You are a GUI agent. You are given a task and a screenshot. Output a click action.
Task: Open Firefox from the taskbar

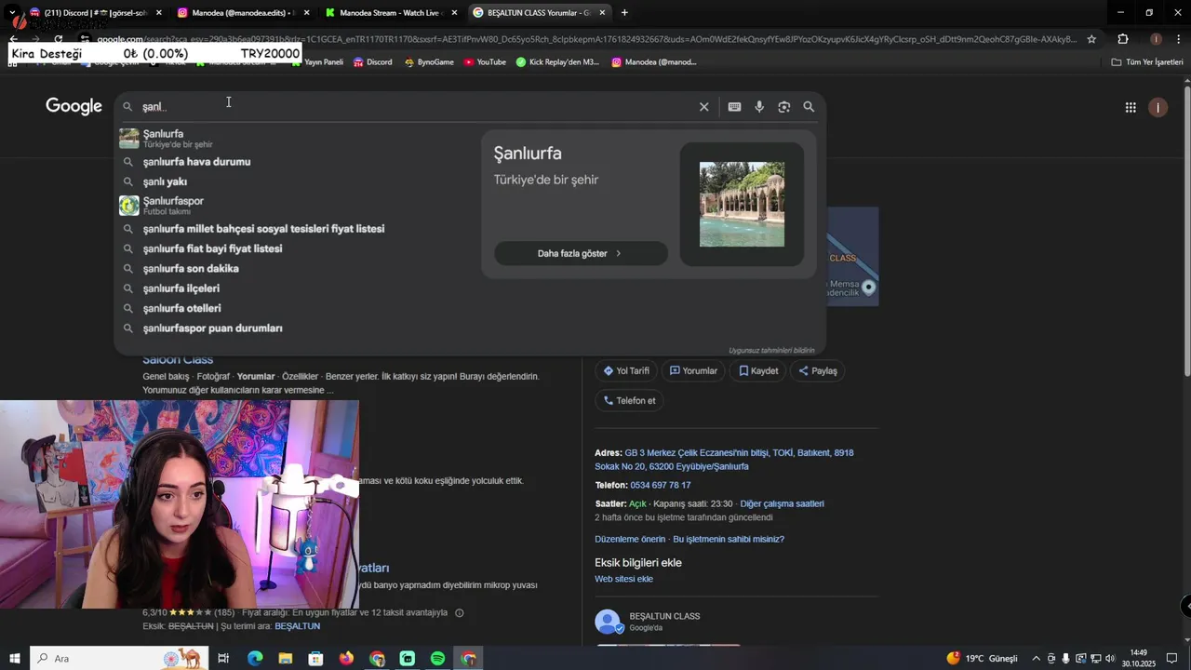pyautogui.click(x=346, y=659)
